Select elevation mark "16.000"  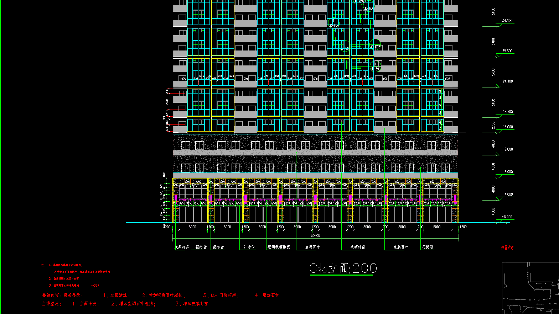[x=508, y=127]
